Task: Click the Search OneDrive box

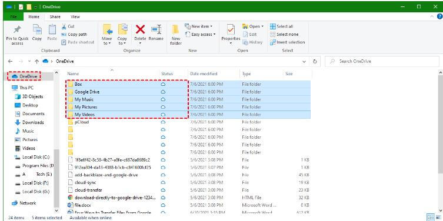Action: coord(382,61)
